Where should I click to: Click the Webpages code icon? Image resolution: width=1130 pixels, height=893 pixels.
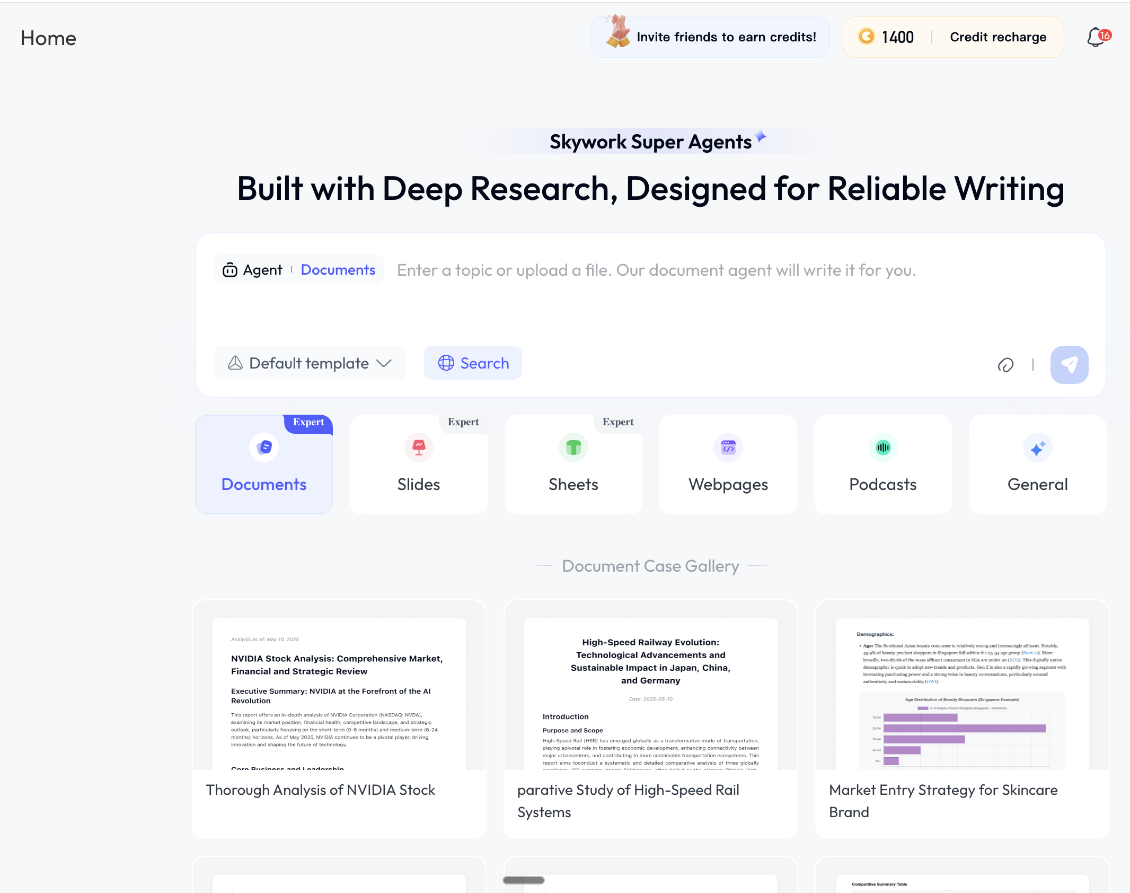[728, 448]
